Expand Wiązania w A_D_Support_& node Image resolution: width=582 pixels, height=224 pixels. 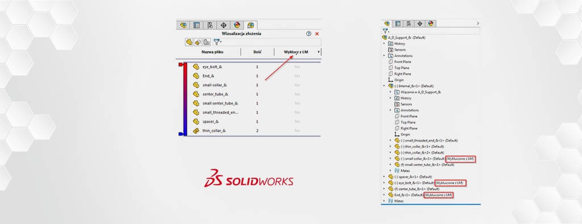(390, 92)
